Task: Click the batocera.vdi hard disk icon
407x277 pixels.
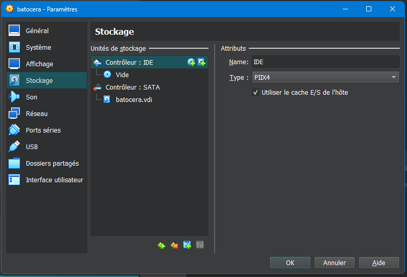Action: (107, 99)
